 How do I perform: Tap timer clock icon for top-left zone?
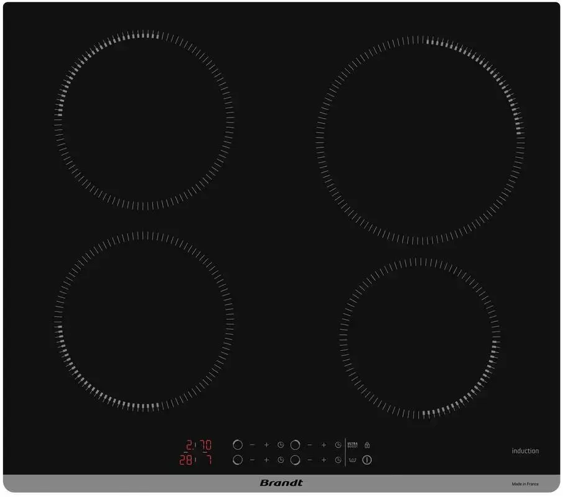281,445
